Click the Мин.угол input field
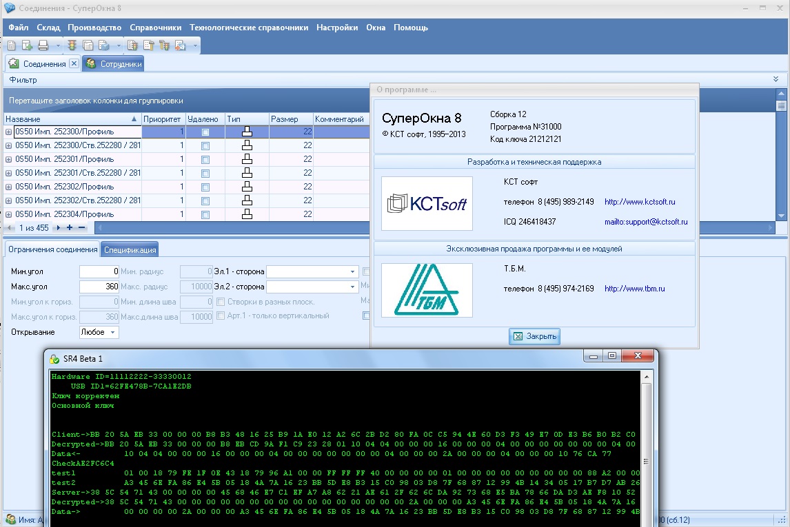This screenshot has width=790, height=527. click(x=99, y=272)
